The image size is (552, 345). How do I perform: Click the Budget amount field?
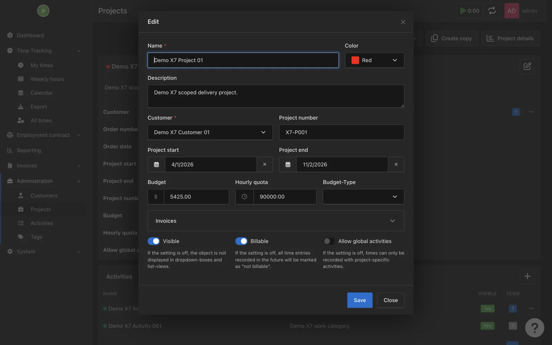[196, 197]
